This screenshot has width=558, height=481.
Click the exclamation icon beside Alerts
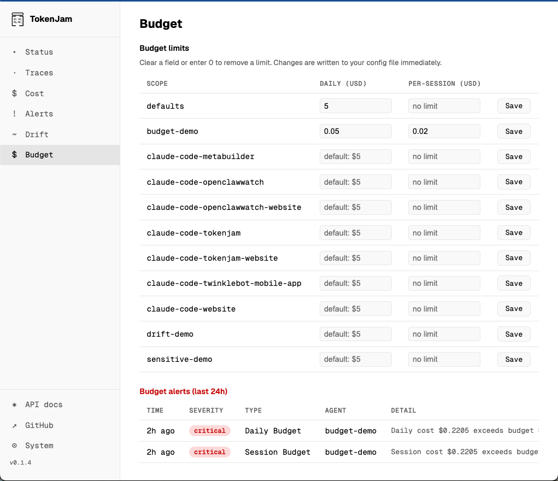[x=14, y=114]
